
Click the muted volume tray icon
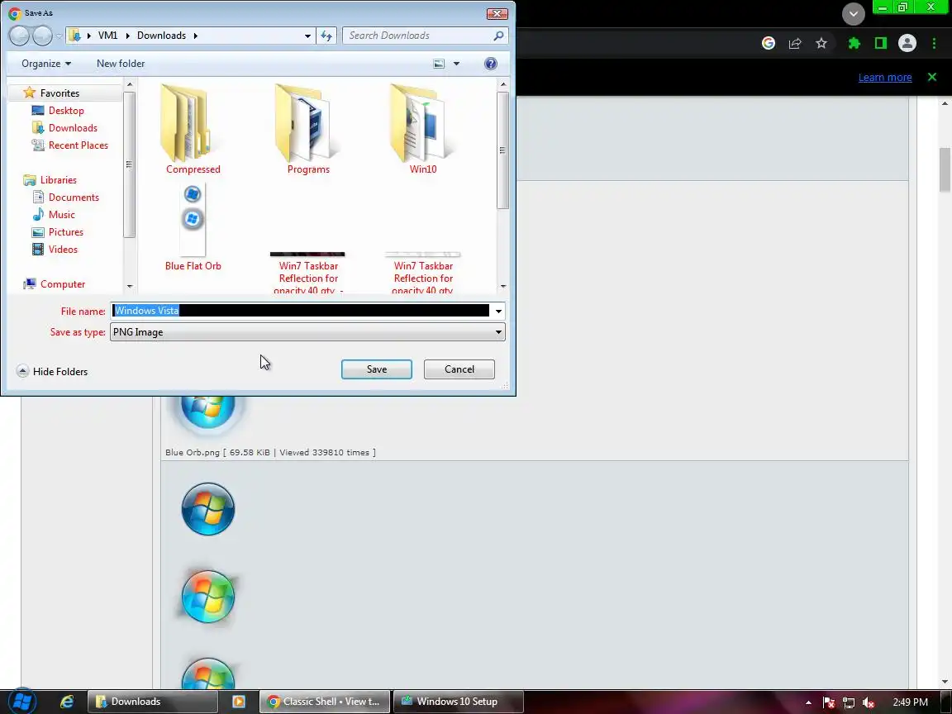point(869,702)
